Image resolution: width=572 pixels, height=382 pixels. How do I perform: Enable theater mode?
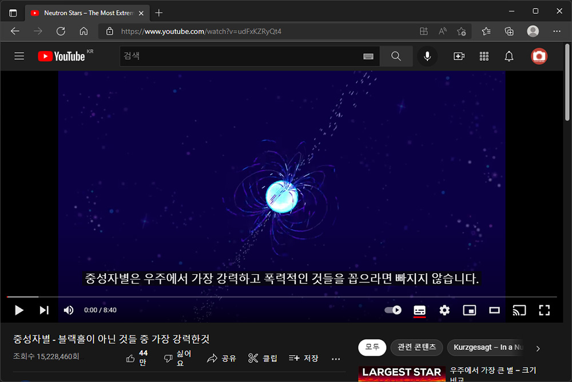tap(494, 310)
